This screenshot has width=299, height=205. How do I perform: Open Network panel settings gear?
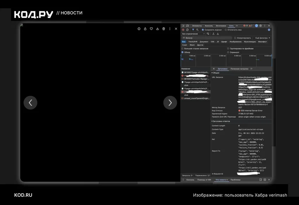(x=269, y=30)
